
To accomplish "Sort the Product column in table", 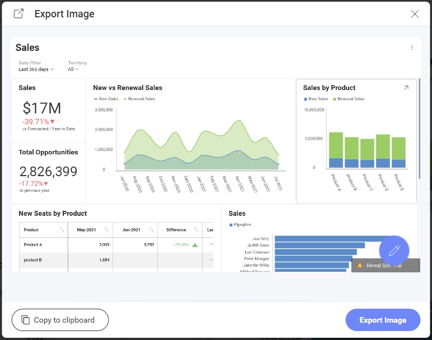I will [x=62, y=230].
